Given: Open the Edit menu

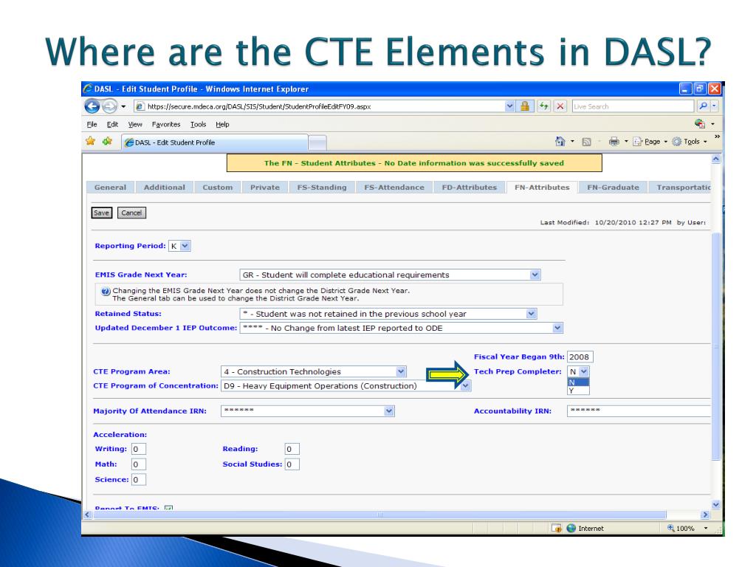Looking at the screenshot, I should 112,124.
